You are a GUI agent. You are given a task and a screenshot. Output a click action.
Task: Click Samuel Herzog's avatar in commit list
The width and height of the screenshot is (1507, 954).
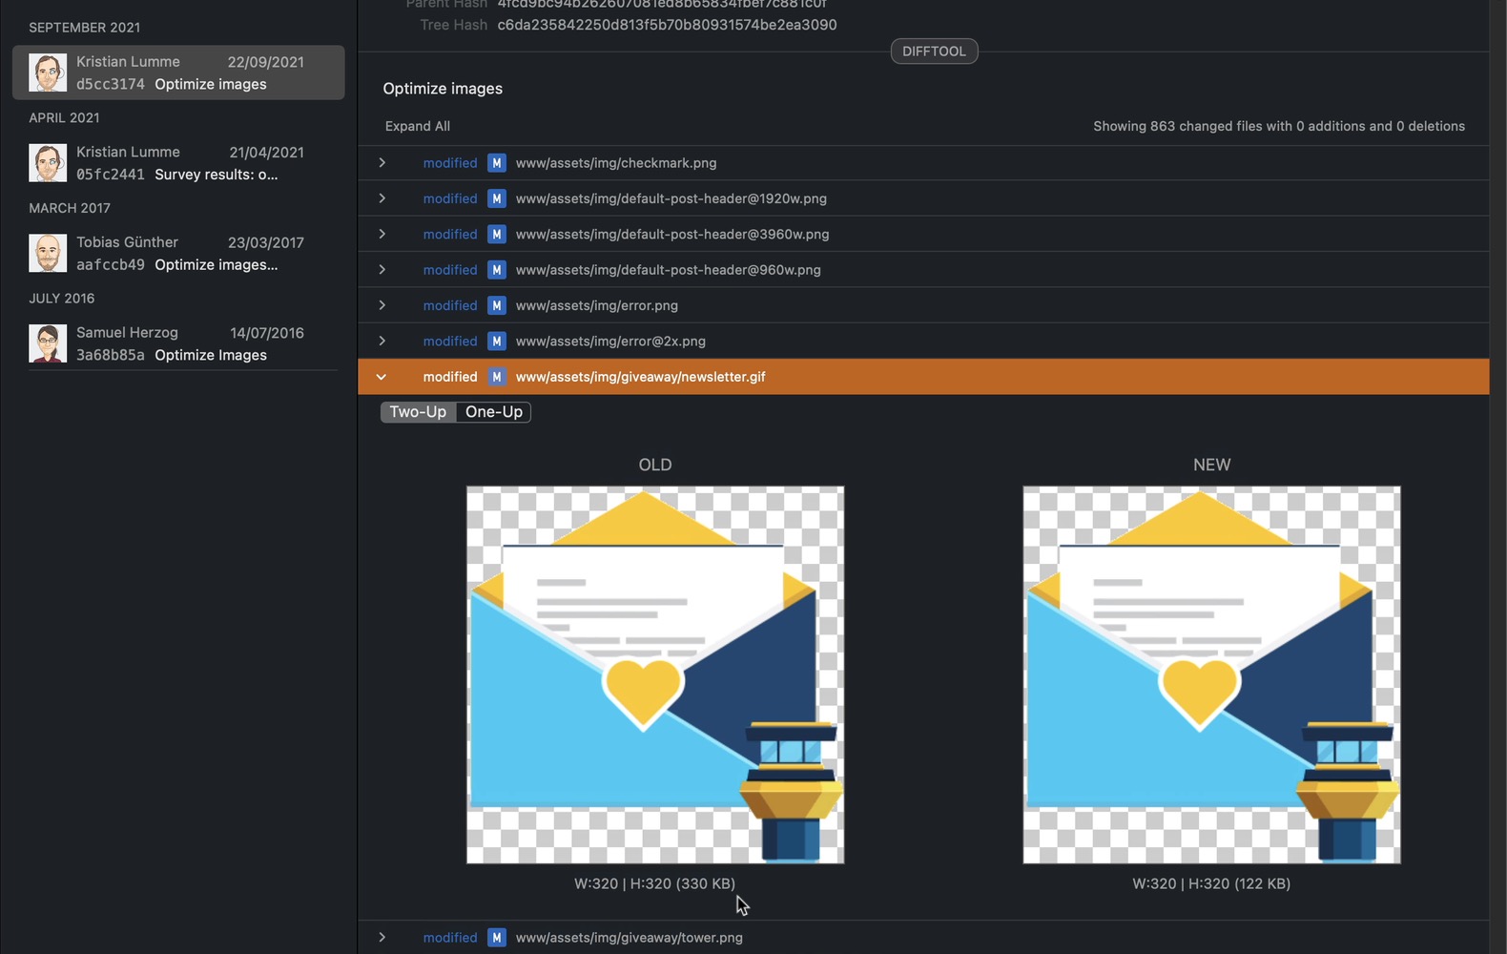tap(48, 343)
